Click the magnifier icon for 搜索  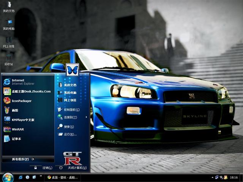tap(60, 126)
